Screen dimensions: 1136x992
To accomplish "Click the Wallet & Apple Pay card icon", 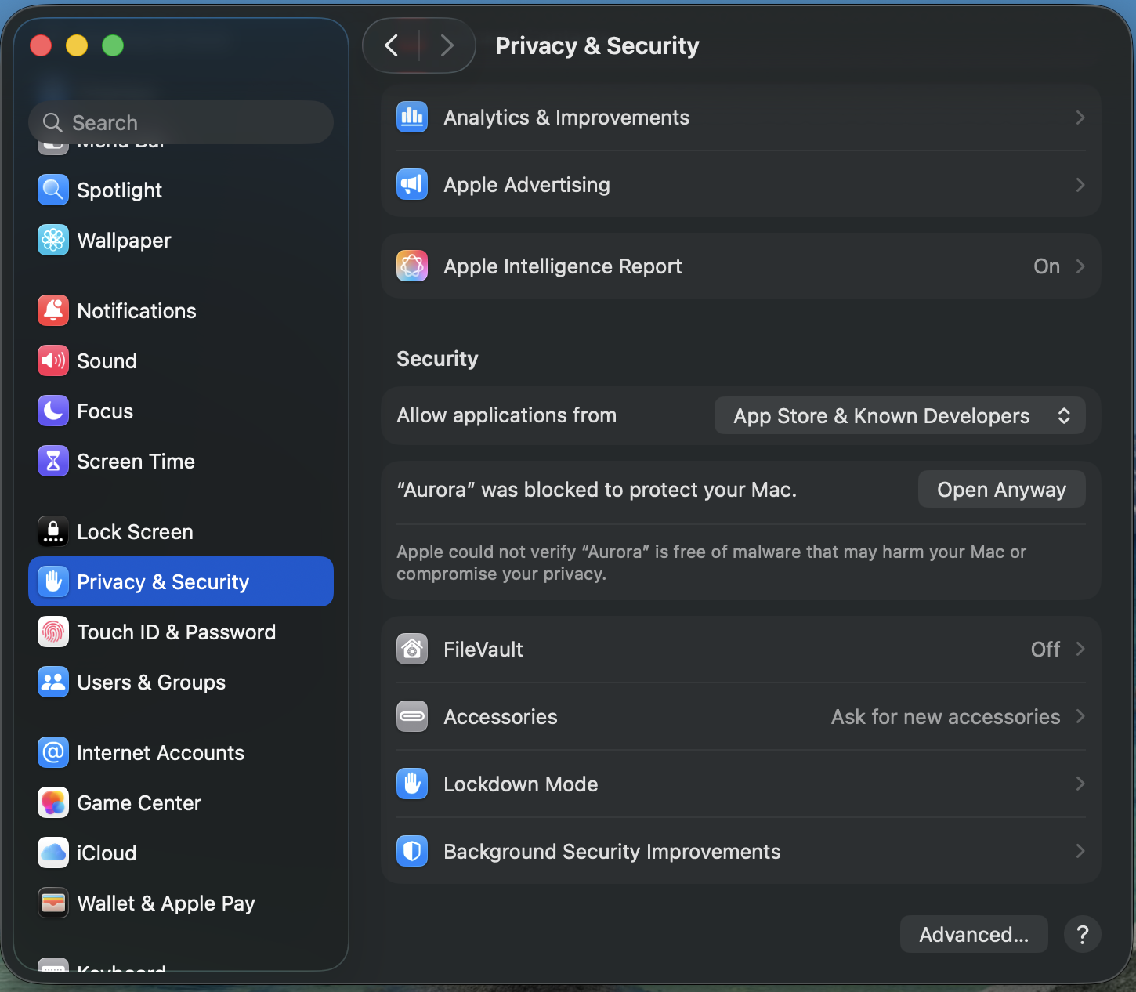I will 53,903.
